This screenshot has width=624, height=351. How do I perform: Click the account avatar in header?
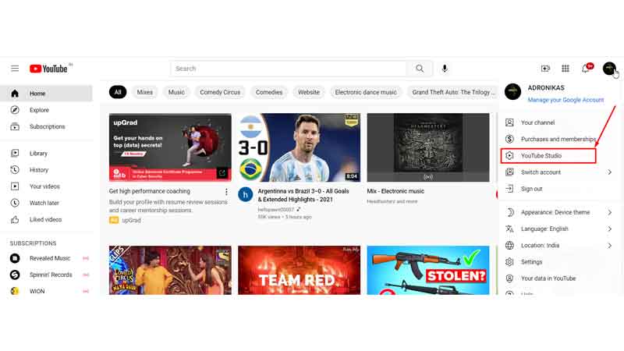pyautogui.click(x=609, y=69)
